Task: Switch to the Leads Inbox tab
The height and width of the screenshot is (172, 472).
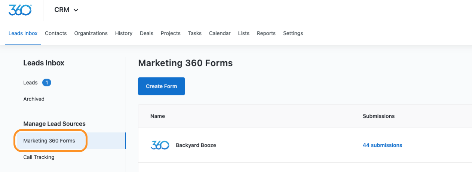Action: [23, 33]
